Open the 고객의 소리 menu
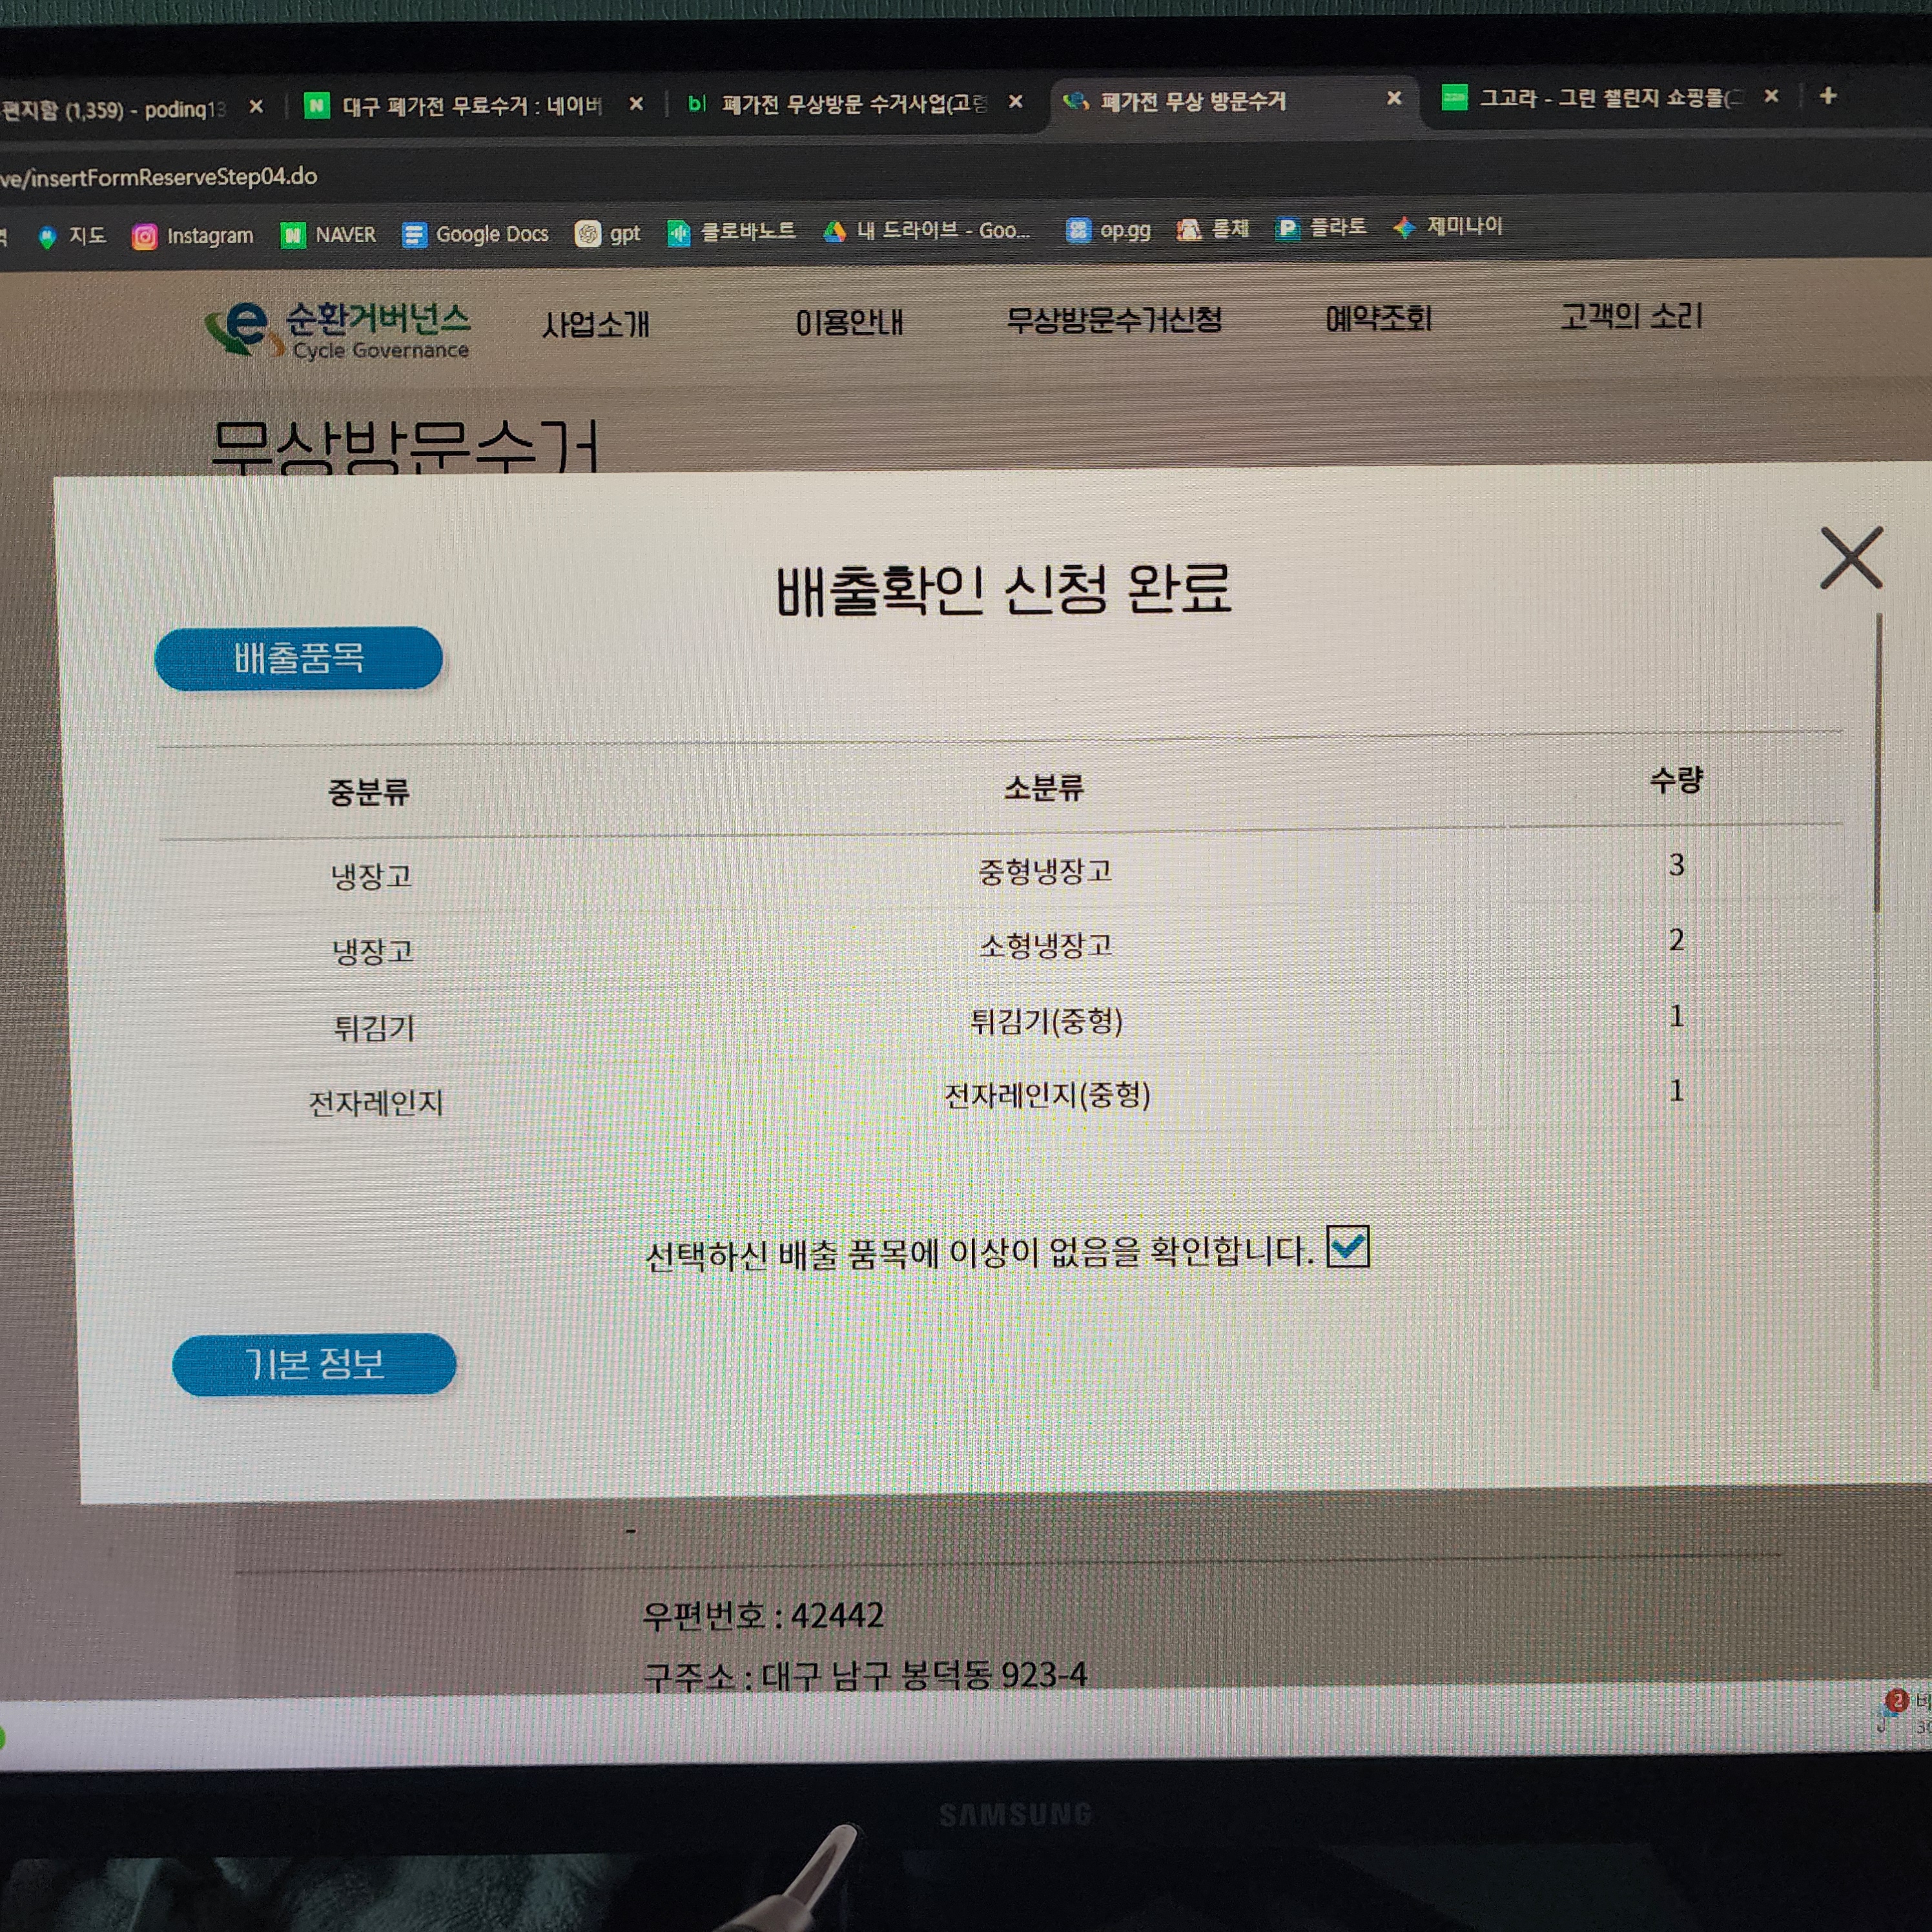Screen dimensions: 1932x1932 coord(1632,316)
